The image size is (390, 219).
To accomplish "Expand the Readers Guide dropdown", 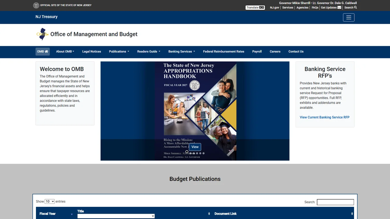I will 149,51.
